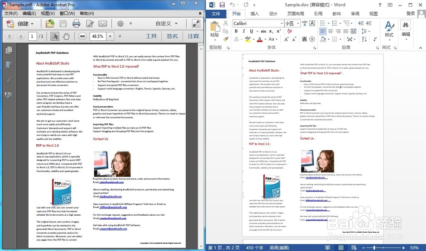Viewport: 426px width, 251px height.
Task: Open the Comment (注释) pane in Acrobat
Action: (x=193, y=36)
